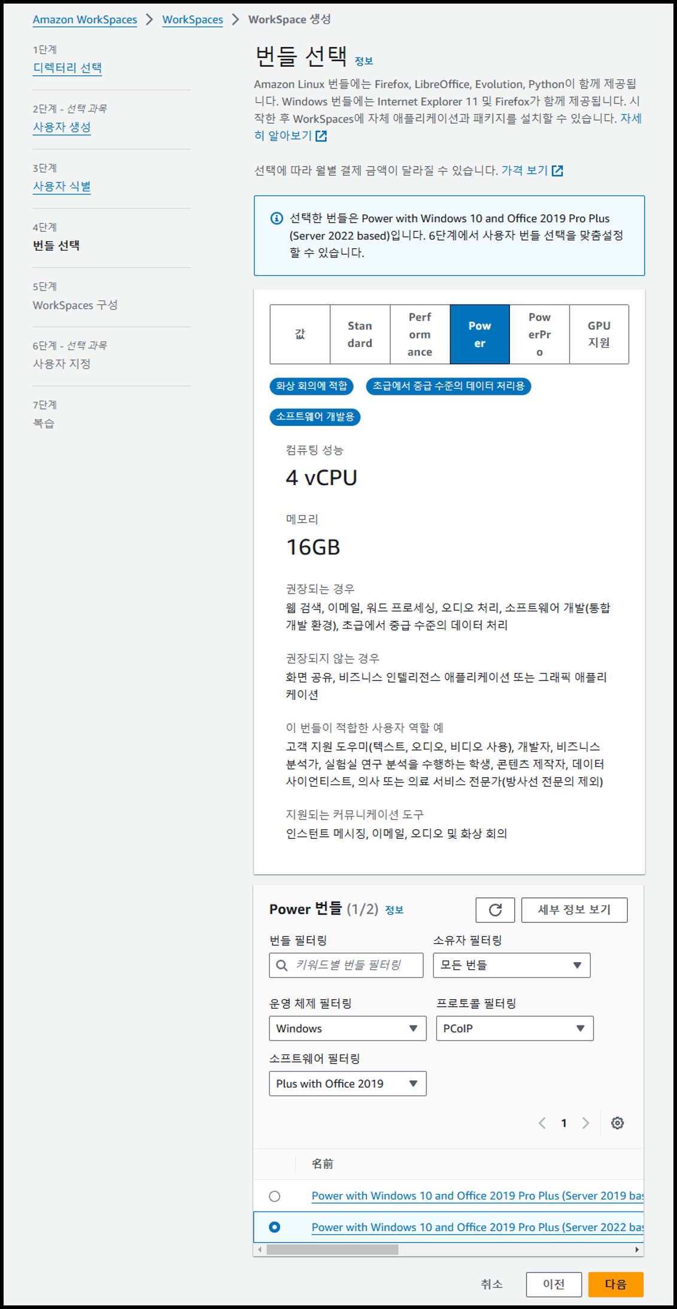Viewport: 677px width, 1309px height.
Task: Go to step 3 사용자 식별 link
Action: pyautogui.click(x=62, y=187)
